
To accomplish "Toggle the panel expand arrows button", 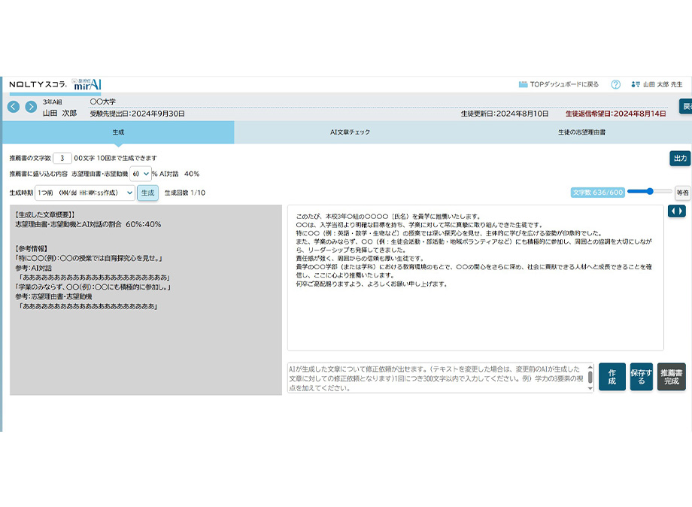I will click(676, 211).
